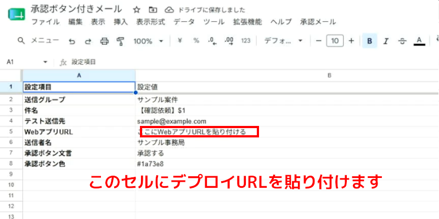Select the #1a73e8 color value cell

(x=287, y=164)
